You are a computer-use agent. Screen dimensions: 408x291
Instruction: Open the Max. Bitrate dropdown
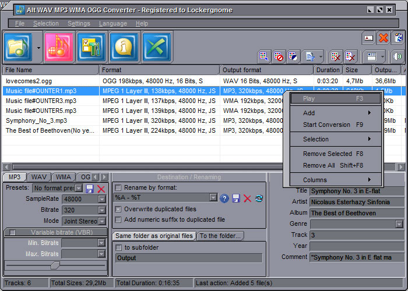(101, 254)
